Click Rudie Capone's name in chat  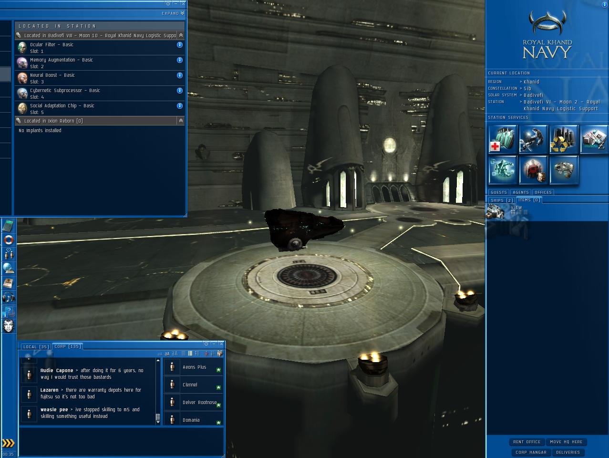pyautogui.click(x=57, y=371)
